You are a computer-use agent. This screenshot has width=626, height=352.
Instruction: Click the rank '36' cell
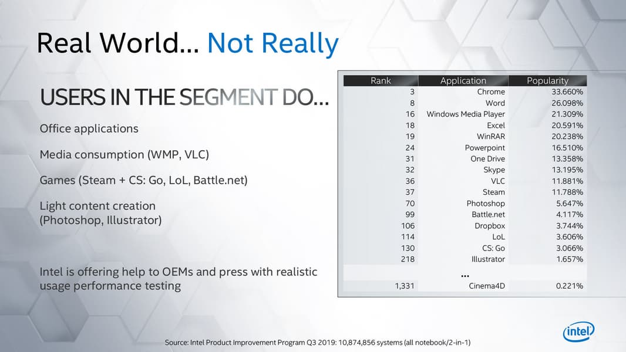[410, 181]
